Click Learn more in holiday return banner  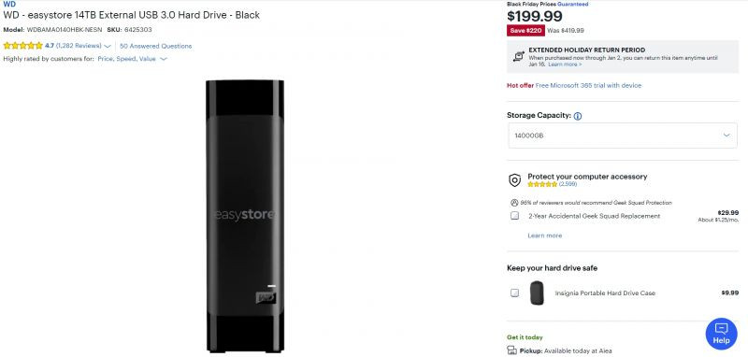point(565,64)
